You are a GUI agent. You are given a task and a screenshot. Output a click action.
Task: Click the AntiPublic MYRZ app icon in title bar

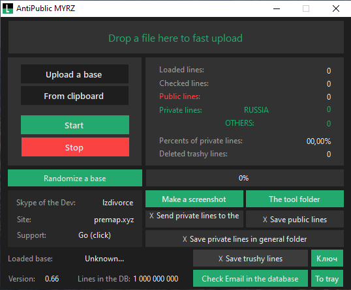8,8
